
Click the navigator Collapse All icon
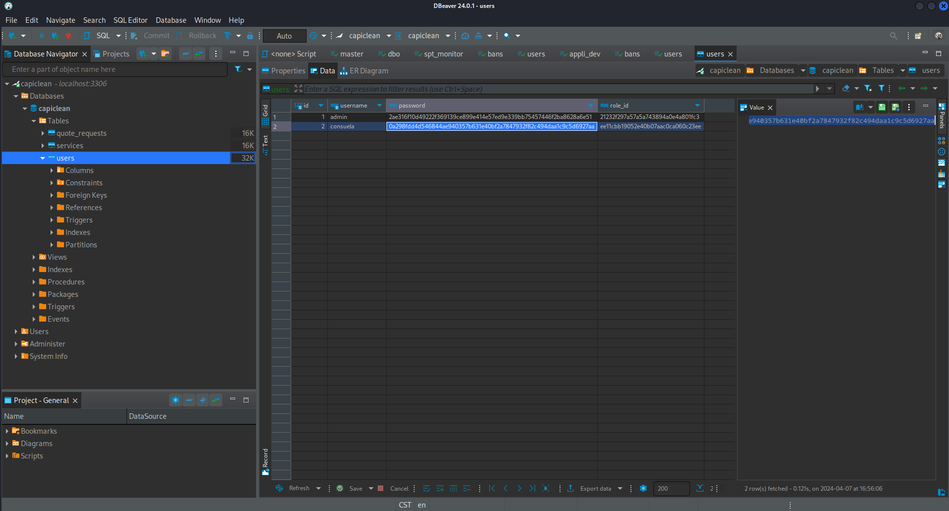[186, 54]
